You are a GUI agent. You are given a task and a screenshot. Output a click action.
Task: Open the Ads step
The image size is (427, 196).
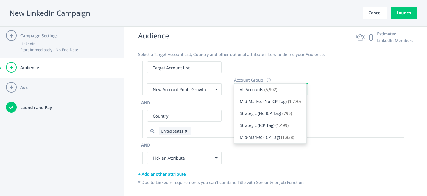(x=62, y=88)
